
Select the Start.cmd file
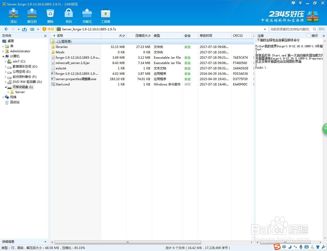(62, 84)
